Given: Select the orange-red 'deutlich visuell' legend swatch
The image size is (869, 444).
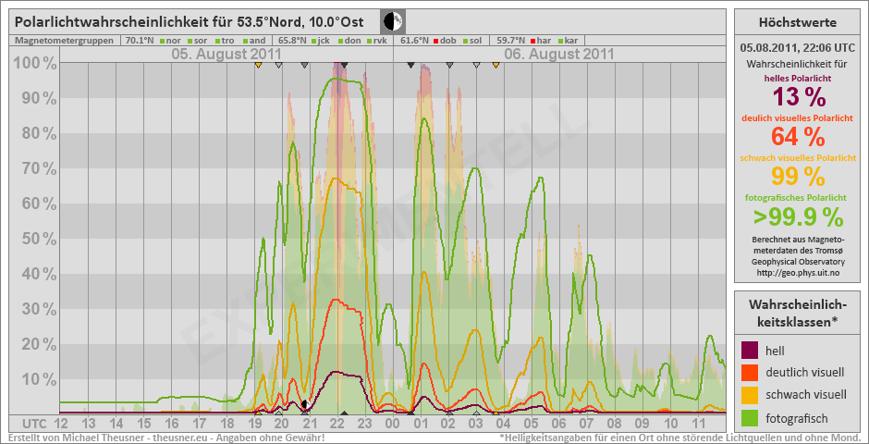Looking at the screenshot, I should pyautogui.click(x=751, y=373).
